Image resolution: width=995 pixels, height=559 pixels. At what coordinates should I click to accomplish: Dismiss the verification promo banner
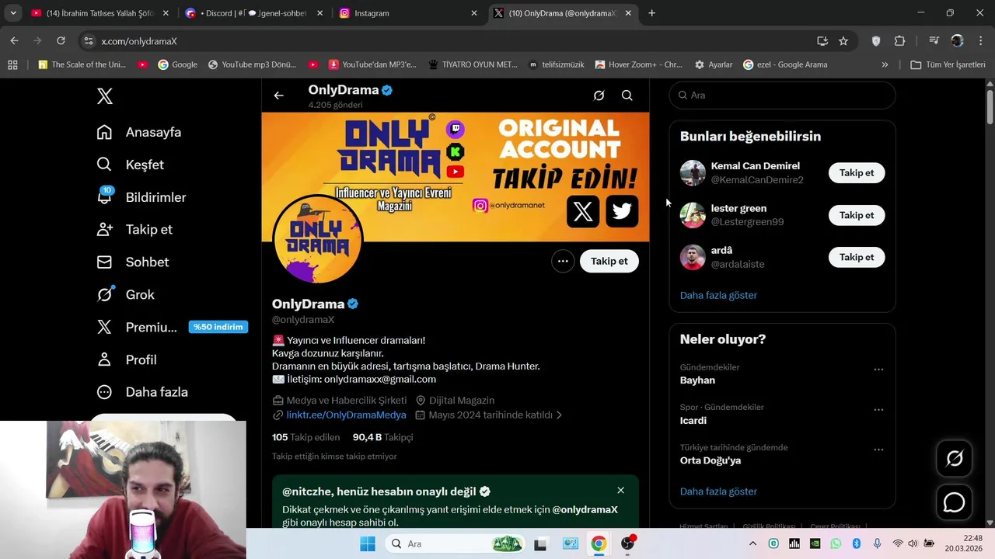click(x=620, y=491)
